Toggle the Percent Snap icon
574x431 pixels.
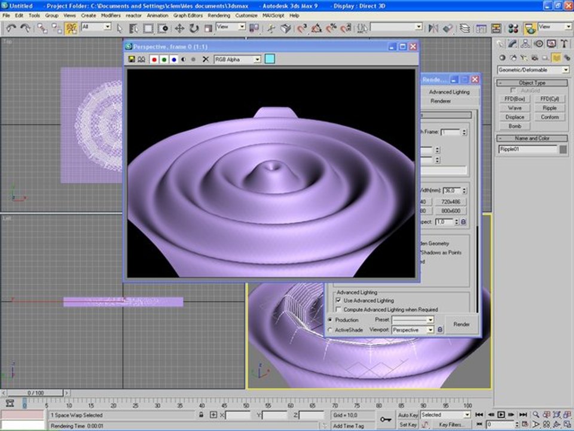coord(331,28)
